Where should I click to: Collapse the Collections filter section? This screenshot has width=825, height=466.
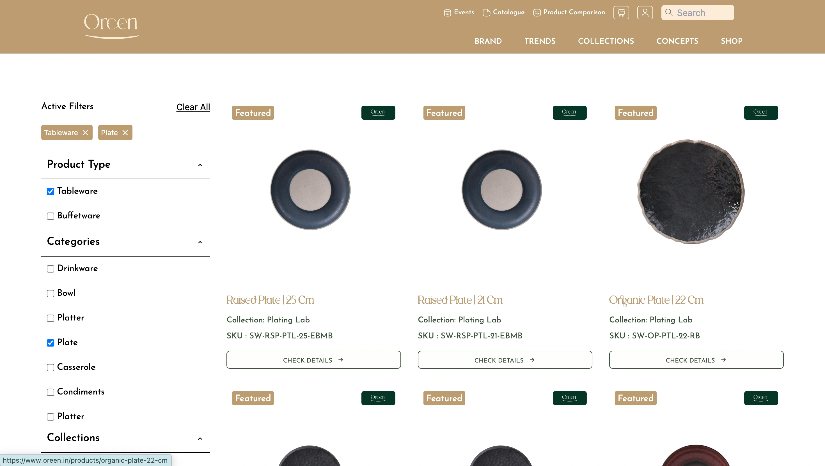pyautogui.click(x=200, y=439)
